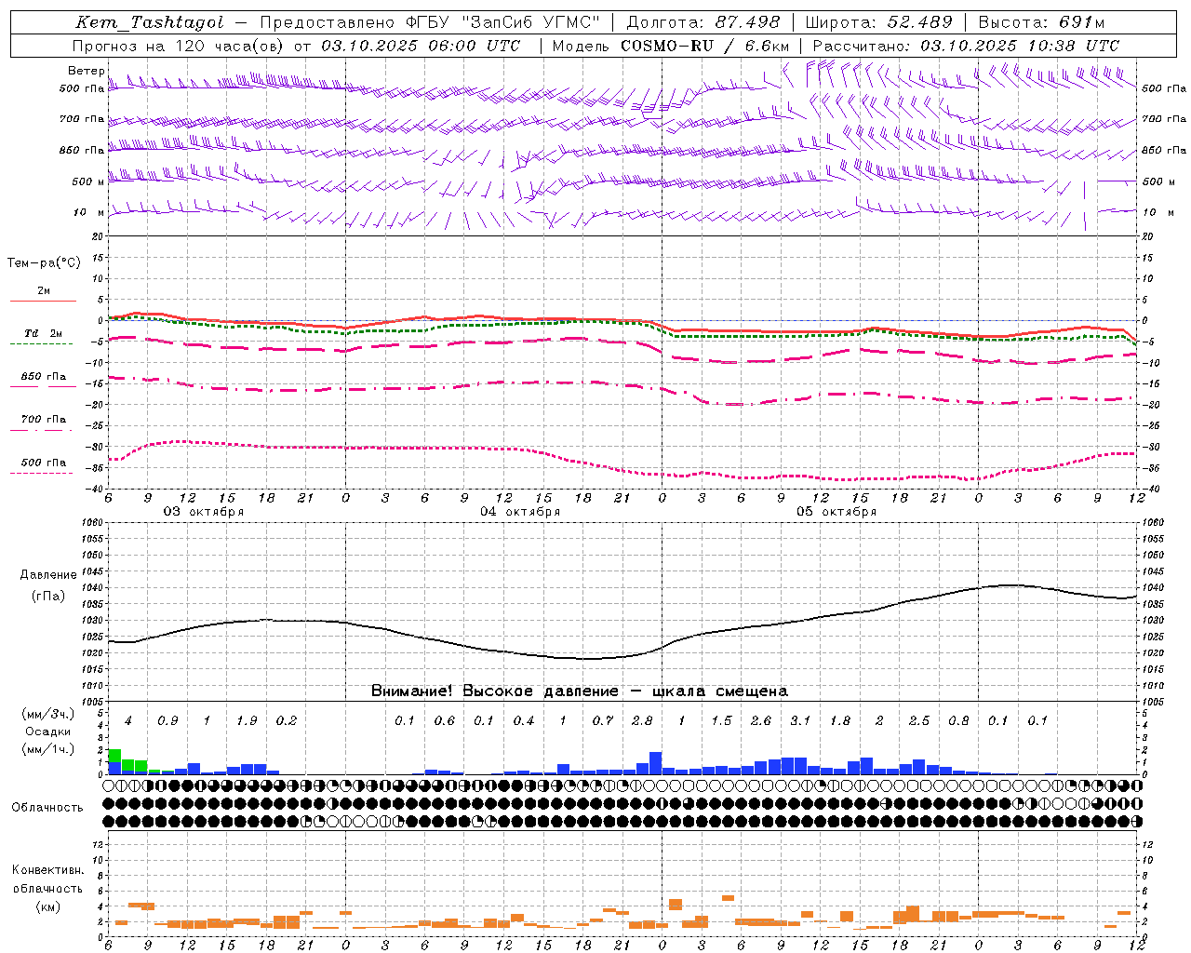Click the Давление pressure chart label
1191x953 pixels.
tap(48, 575)
